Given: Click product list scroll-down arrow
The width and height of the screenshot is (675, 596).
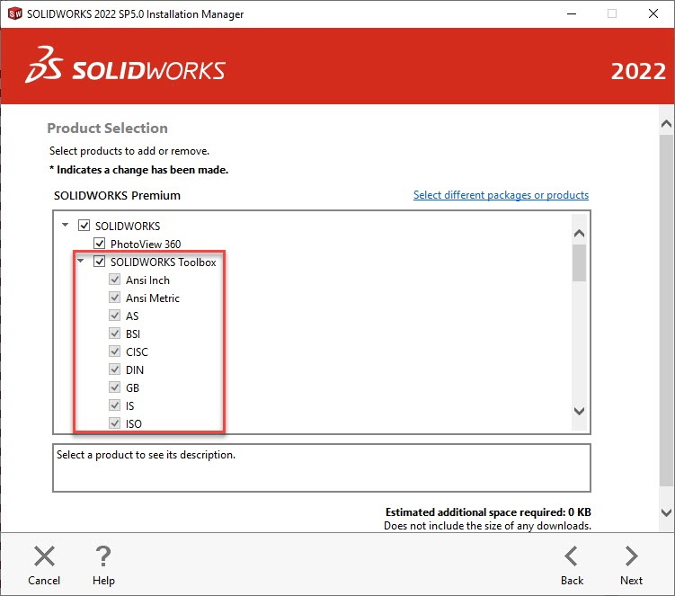Looking at the screenshot, I should pyautogui.click(x=579, y=411).
